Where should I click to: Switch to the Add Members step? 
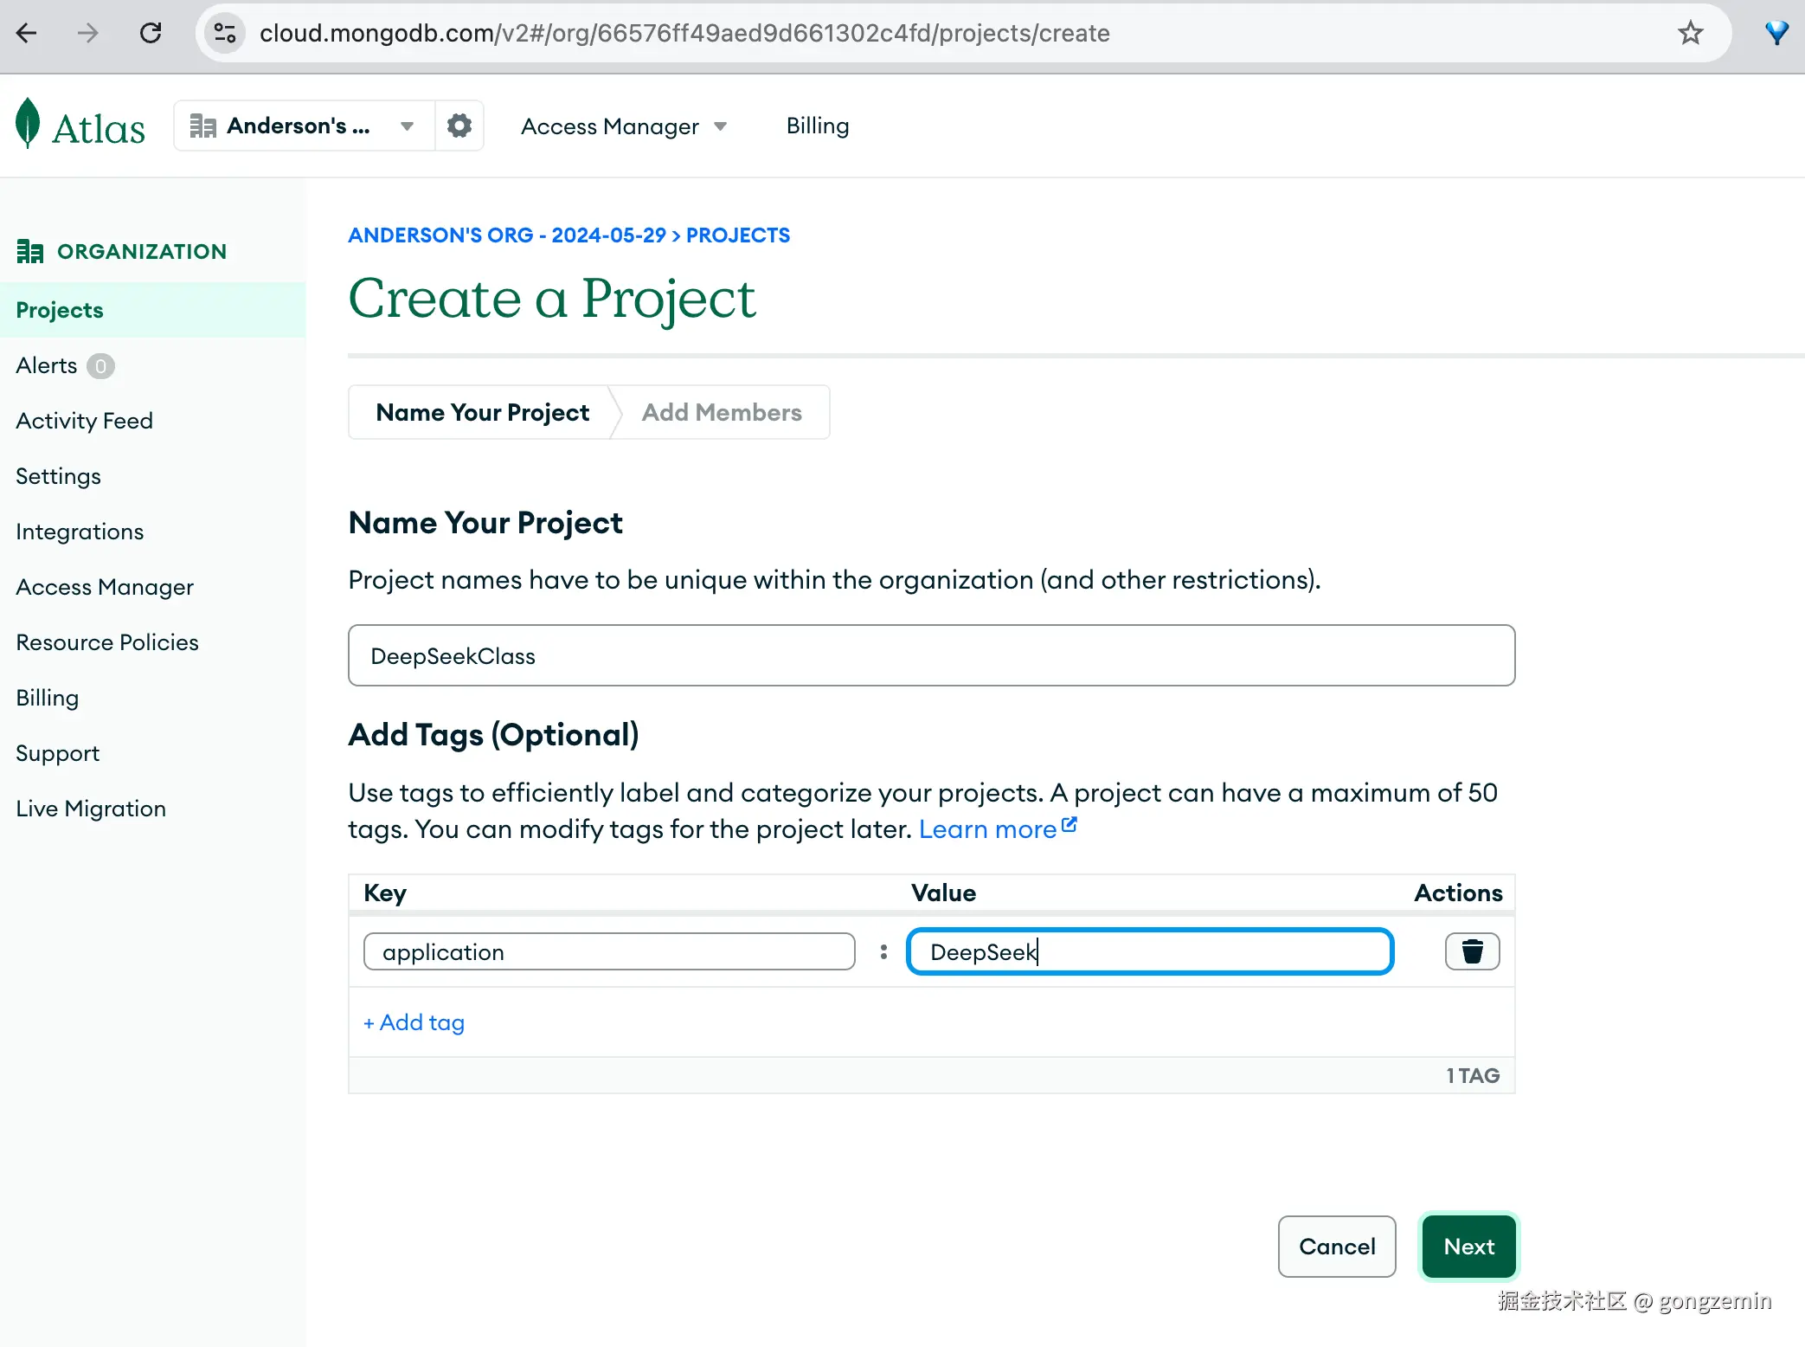pyautogui.click(x=721, y=412)
